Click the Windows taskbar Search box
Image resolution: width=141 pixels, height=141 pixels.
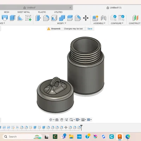22,137
